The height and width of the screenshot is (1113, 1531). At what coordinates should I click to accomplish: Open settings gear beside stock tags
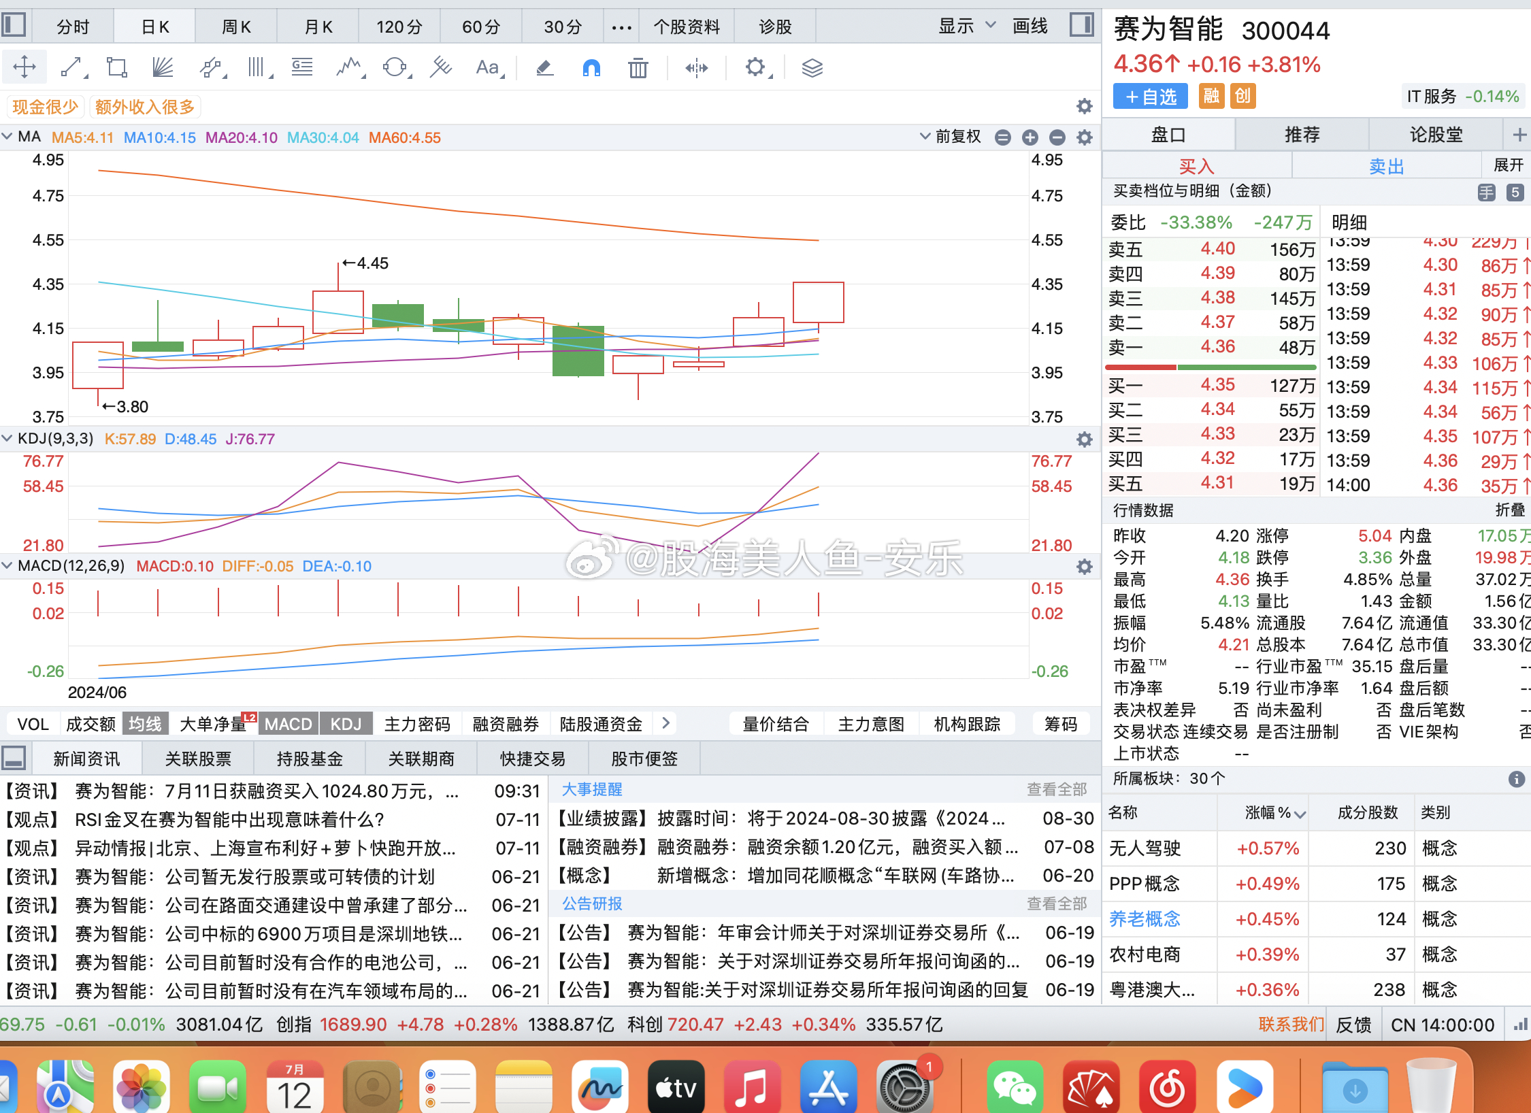(x=1085, y=106)
